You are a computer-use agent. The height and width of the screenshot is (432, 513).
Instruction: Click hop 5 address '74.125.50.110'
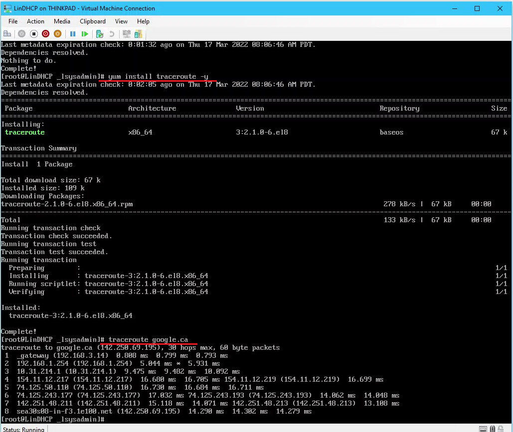pos(42,387)
